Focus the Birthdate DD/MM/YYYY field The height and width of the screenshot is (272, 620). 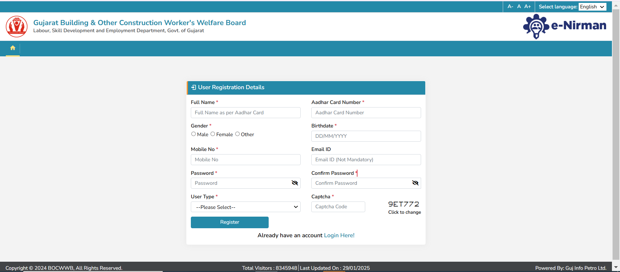pyautogui.click(x=366, y=136)
